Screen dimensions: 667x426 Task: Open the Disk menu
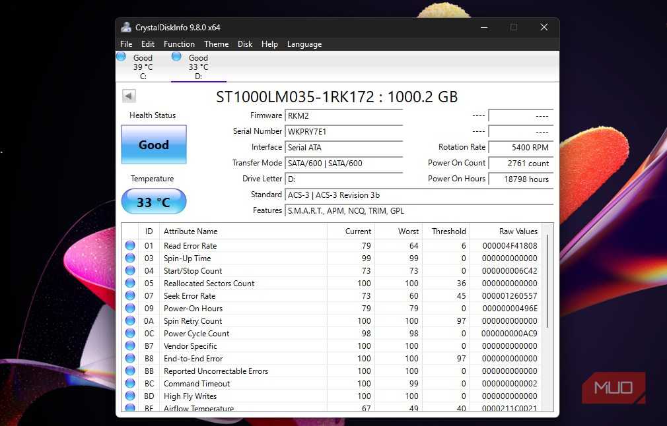click(245, 44)
